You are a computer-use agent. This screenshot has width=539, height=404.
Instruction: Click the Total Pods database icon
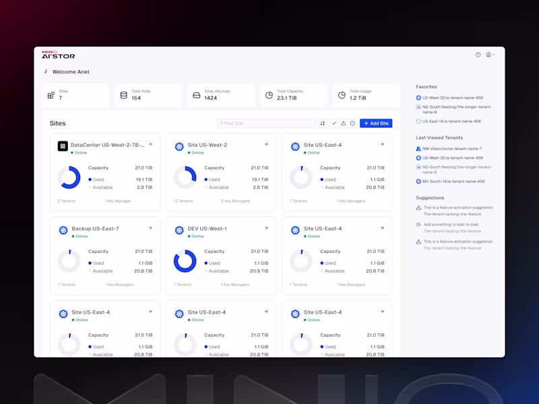(124, 95)
